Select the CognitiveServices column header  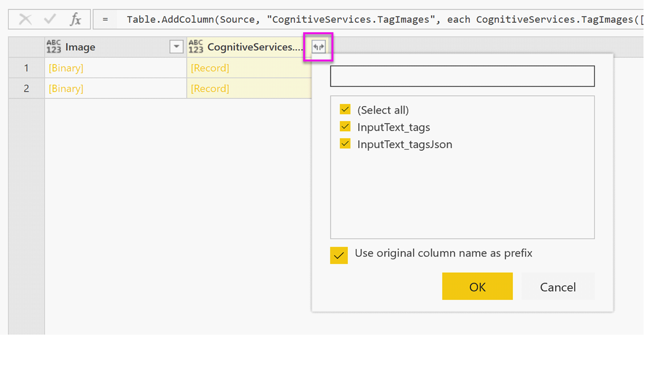(249, 47)
